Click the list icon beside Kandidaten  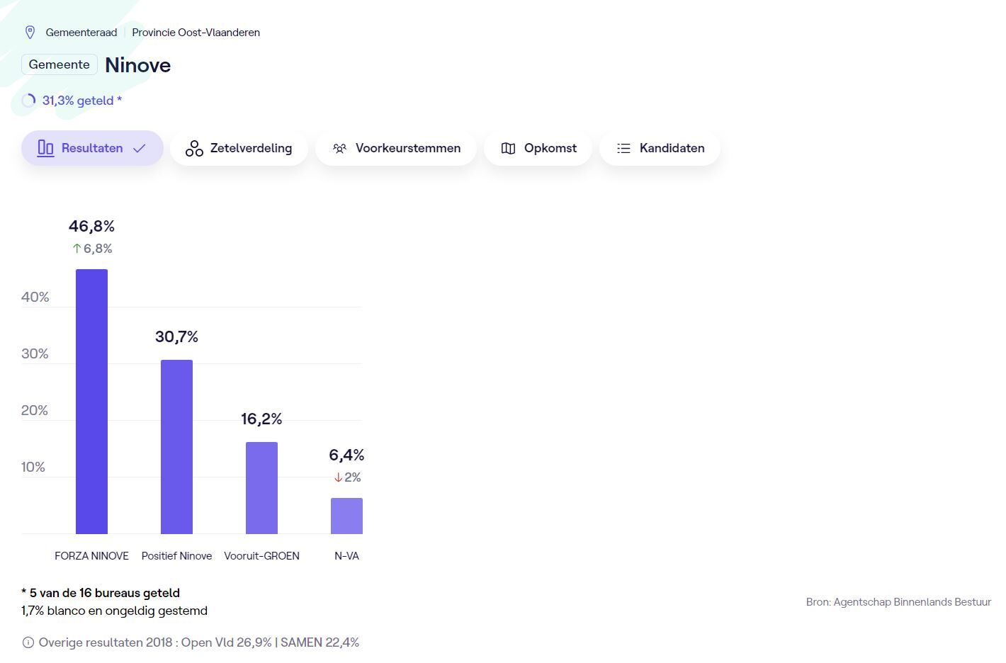(623, 148)
